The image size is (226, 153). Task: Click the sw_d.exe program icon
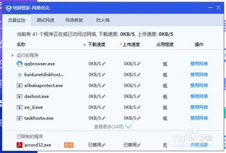pos(20,107)
